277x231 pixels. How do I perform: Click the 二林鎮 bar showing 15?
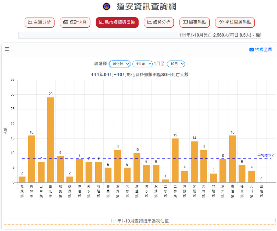(175, 160)
